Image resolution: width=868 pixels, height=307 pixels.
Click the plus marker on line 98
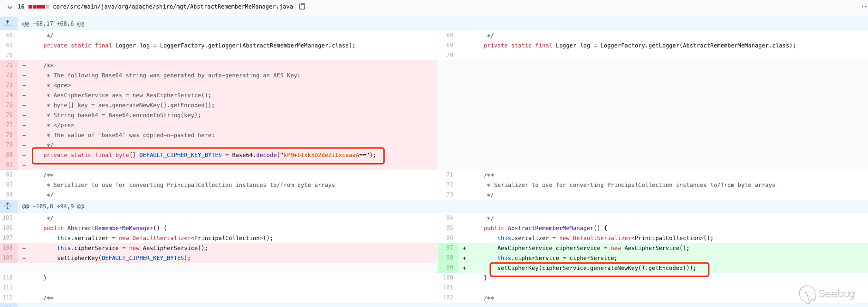[464, 258]
